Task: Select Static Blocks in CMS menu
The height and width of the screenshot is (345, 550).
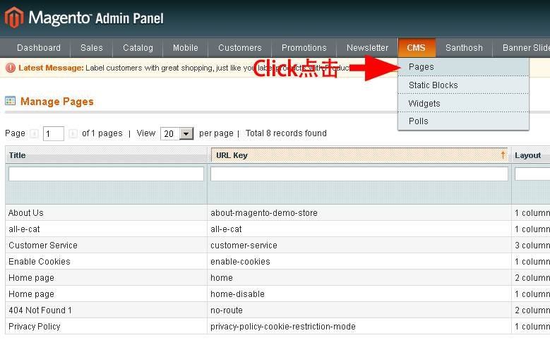Action: 433,85
